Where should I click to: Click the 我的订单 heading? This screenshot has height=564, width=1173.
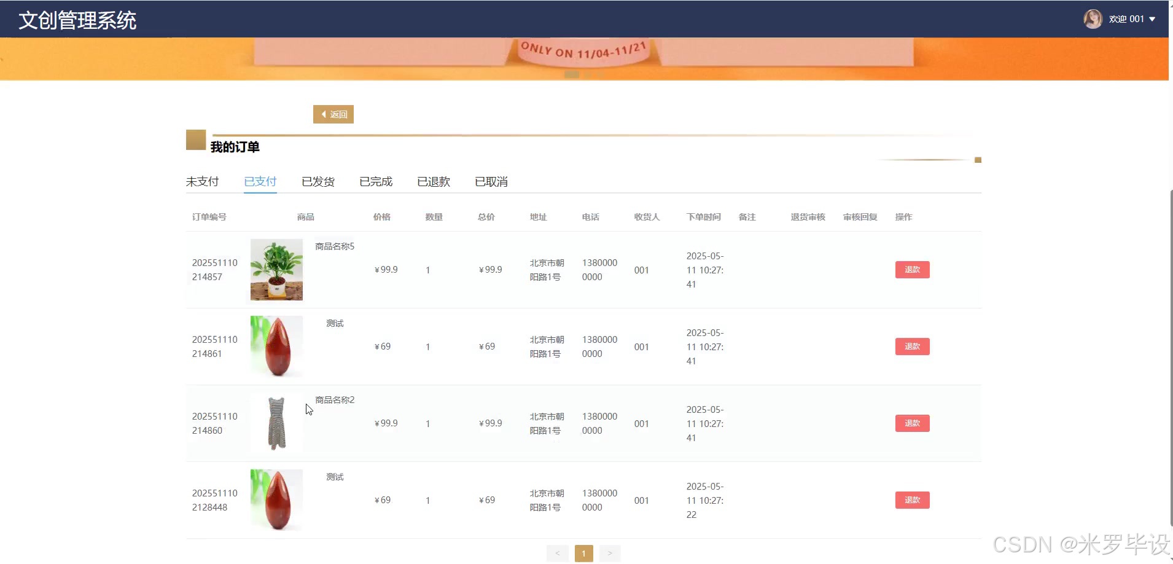235,147
